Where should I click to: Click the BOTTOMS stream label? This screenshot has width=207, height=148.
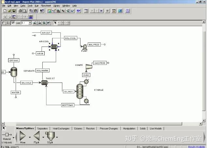[x=68, y=105]
